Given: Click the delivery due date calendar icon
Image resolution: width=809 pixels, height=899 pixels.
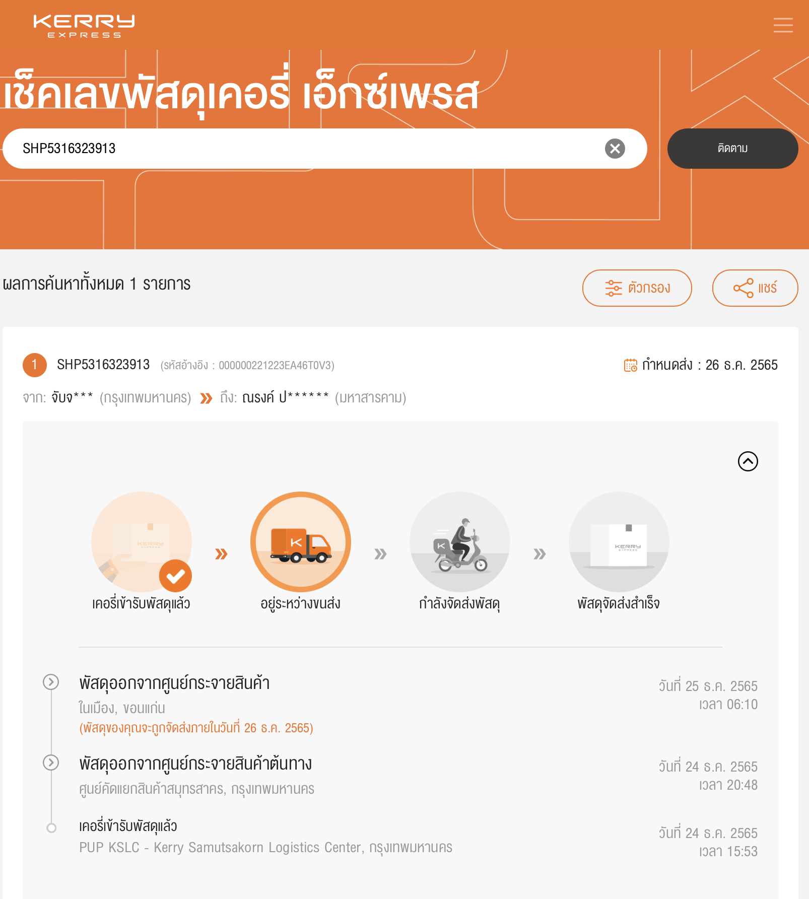Looking at the screenshot, I should tap(631, 365).
